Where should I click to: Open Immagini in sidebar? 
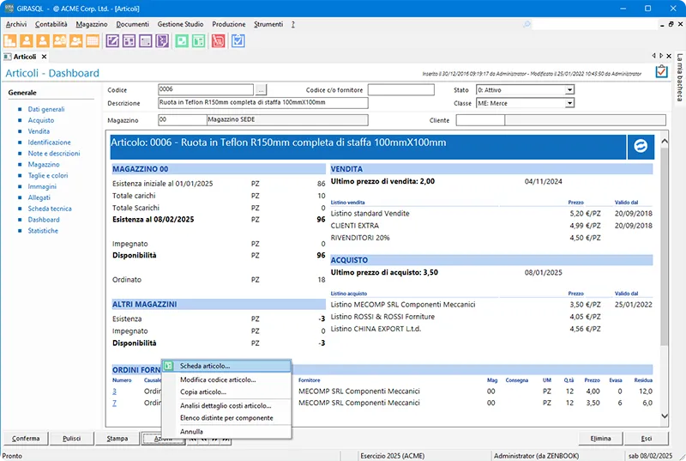tap(42, 186)
